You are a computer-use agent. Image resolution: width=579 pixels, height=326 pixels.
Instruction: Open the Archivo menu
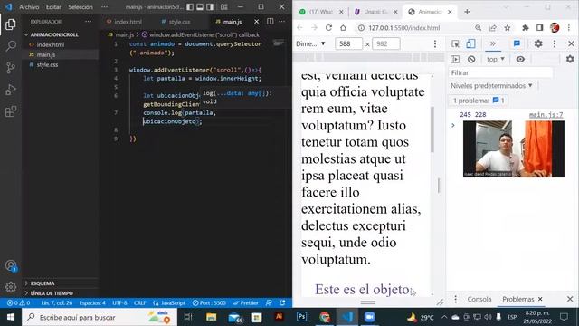click(x=29, y=7)
